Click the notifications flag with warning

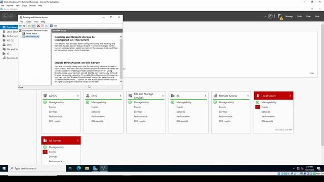280,17
